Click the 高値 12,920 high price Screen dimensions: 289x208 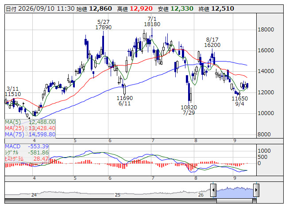click(x=135, y=9)
